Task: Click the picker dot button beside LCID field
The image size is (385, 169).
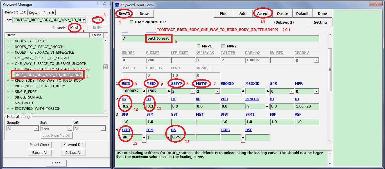Action: point(144,138)
